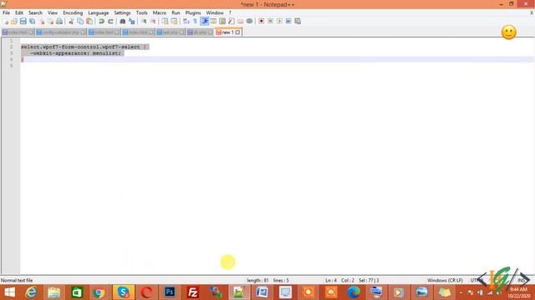
Task: Open the Windows Start button
Action: (x=9, y=292)
